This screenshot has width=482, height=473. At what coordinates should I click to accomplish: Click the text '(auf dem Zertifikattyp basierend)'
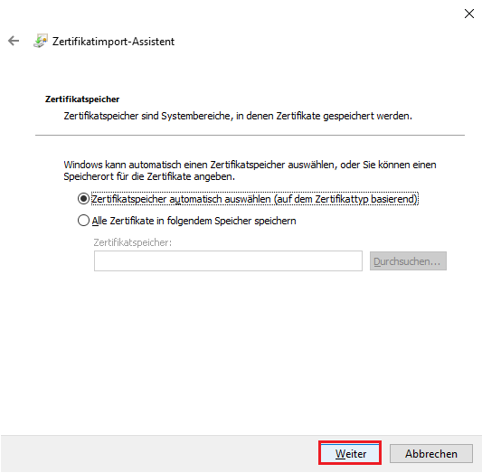pyautogui.click(x=345, y=199)
